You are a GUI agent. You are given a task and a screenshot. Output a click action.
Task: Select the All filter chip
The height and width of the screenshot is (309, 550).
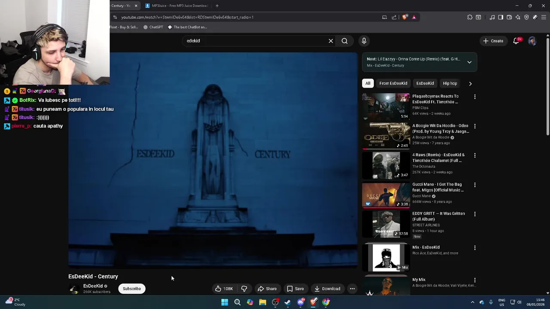click(368, 83)
